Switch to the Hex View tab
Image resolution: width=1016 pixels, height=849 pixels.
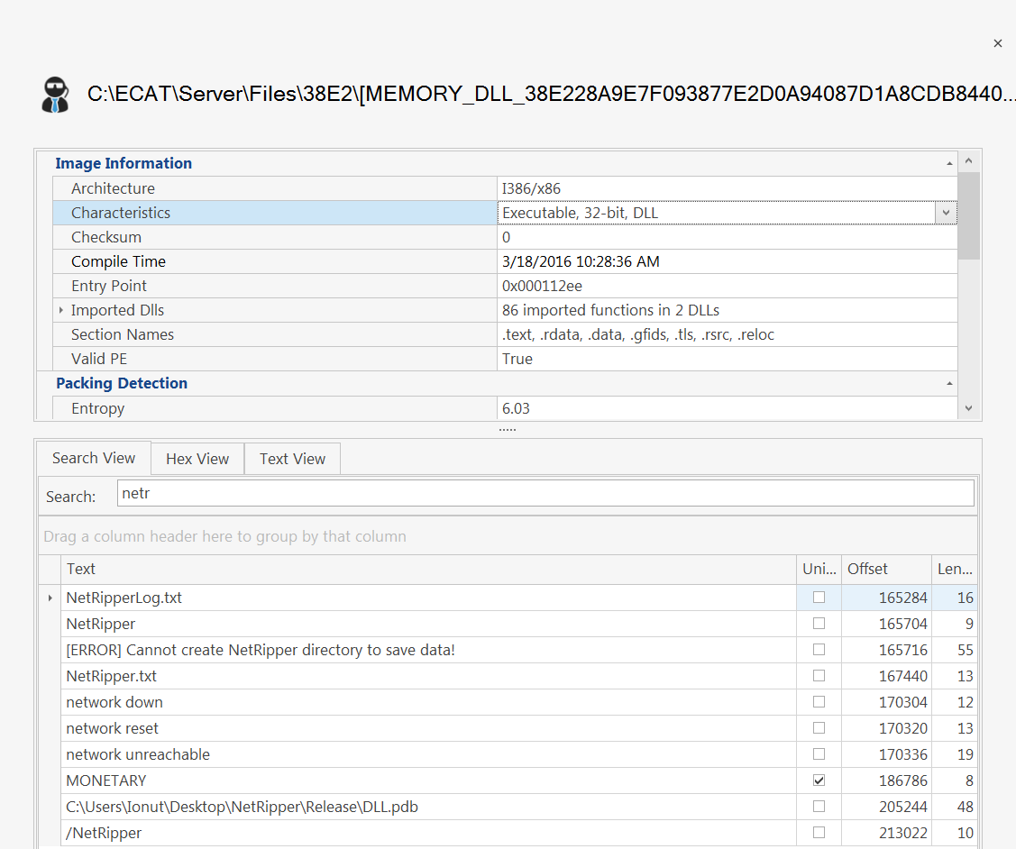pyautogui.click(x=197, y=459)
